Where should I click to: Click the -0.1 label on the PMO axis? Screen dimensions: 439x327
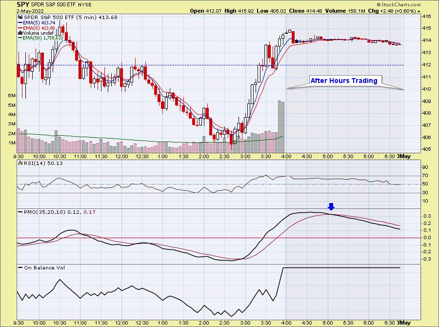click(426, 245)
